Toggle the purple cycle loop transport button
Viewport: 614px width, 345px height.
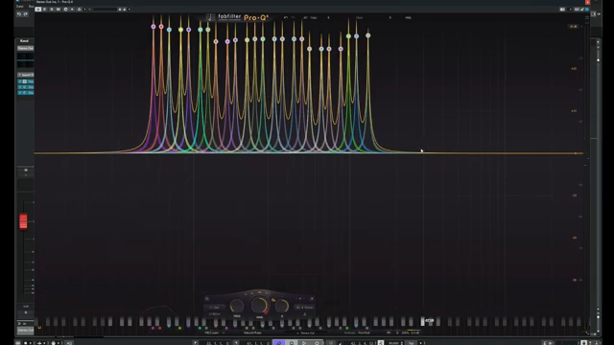(x=278, y=343)
